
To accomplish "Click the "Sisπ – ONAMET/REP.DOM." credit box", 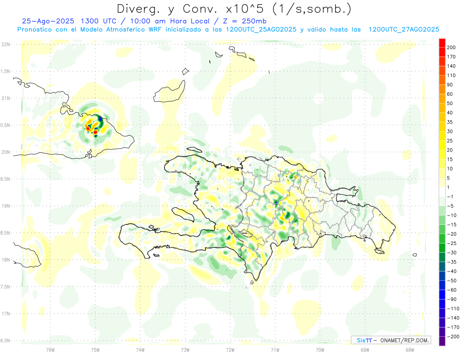I will point(391,340).
